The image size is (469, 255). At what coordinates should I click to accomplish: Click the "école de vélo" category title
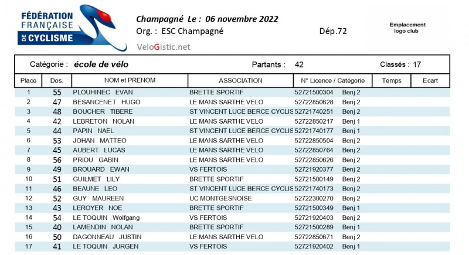click(x=101, y=64)
